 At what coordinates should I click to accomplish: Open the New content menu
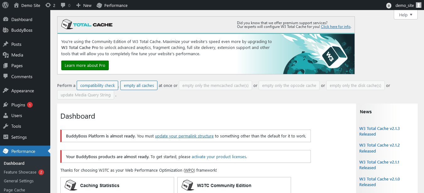coord(84,5)
